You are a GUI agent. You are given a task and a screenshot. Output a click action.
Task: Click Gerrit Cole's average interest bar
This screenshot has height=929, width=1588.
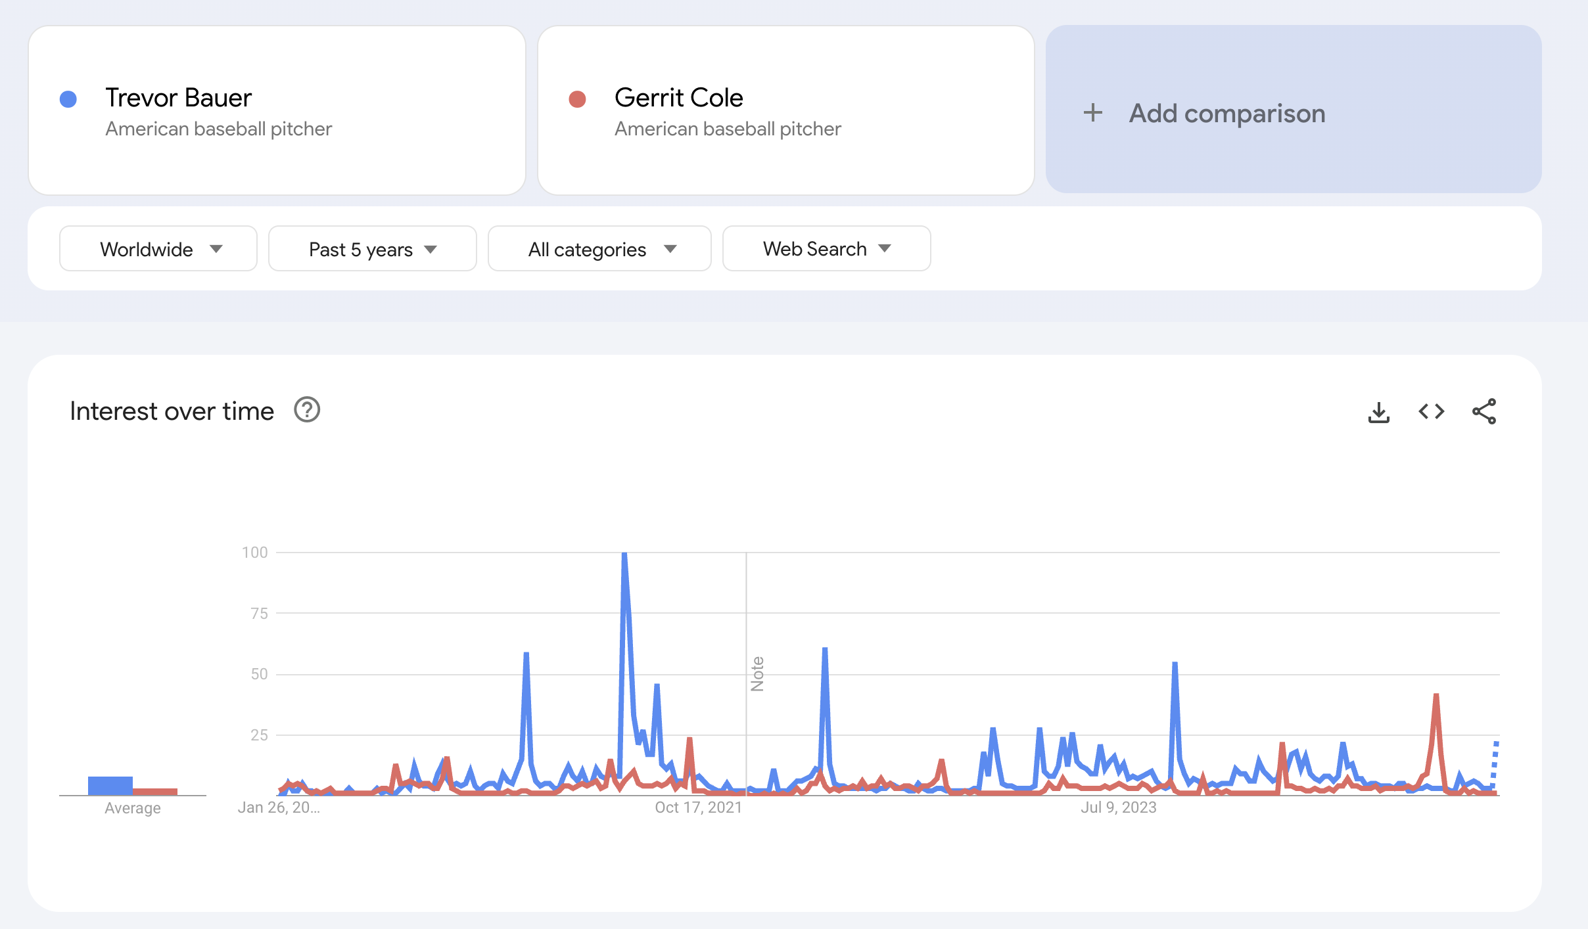[156, 791]
